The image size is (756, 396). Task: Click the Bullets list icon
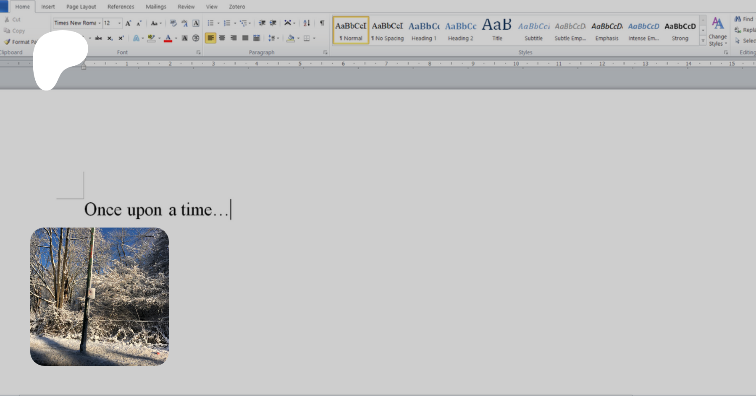210,23
